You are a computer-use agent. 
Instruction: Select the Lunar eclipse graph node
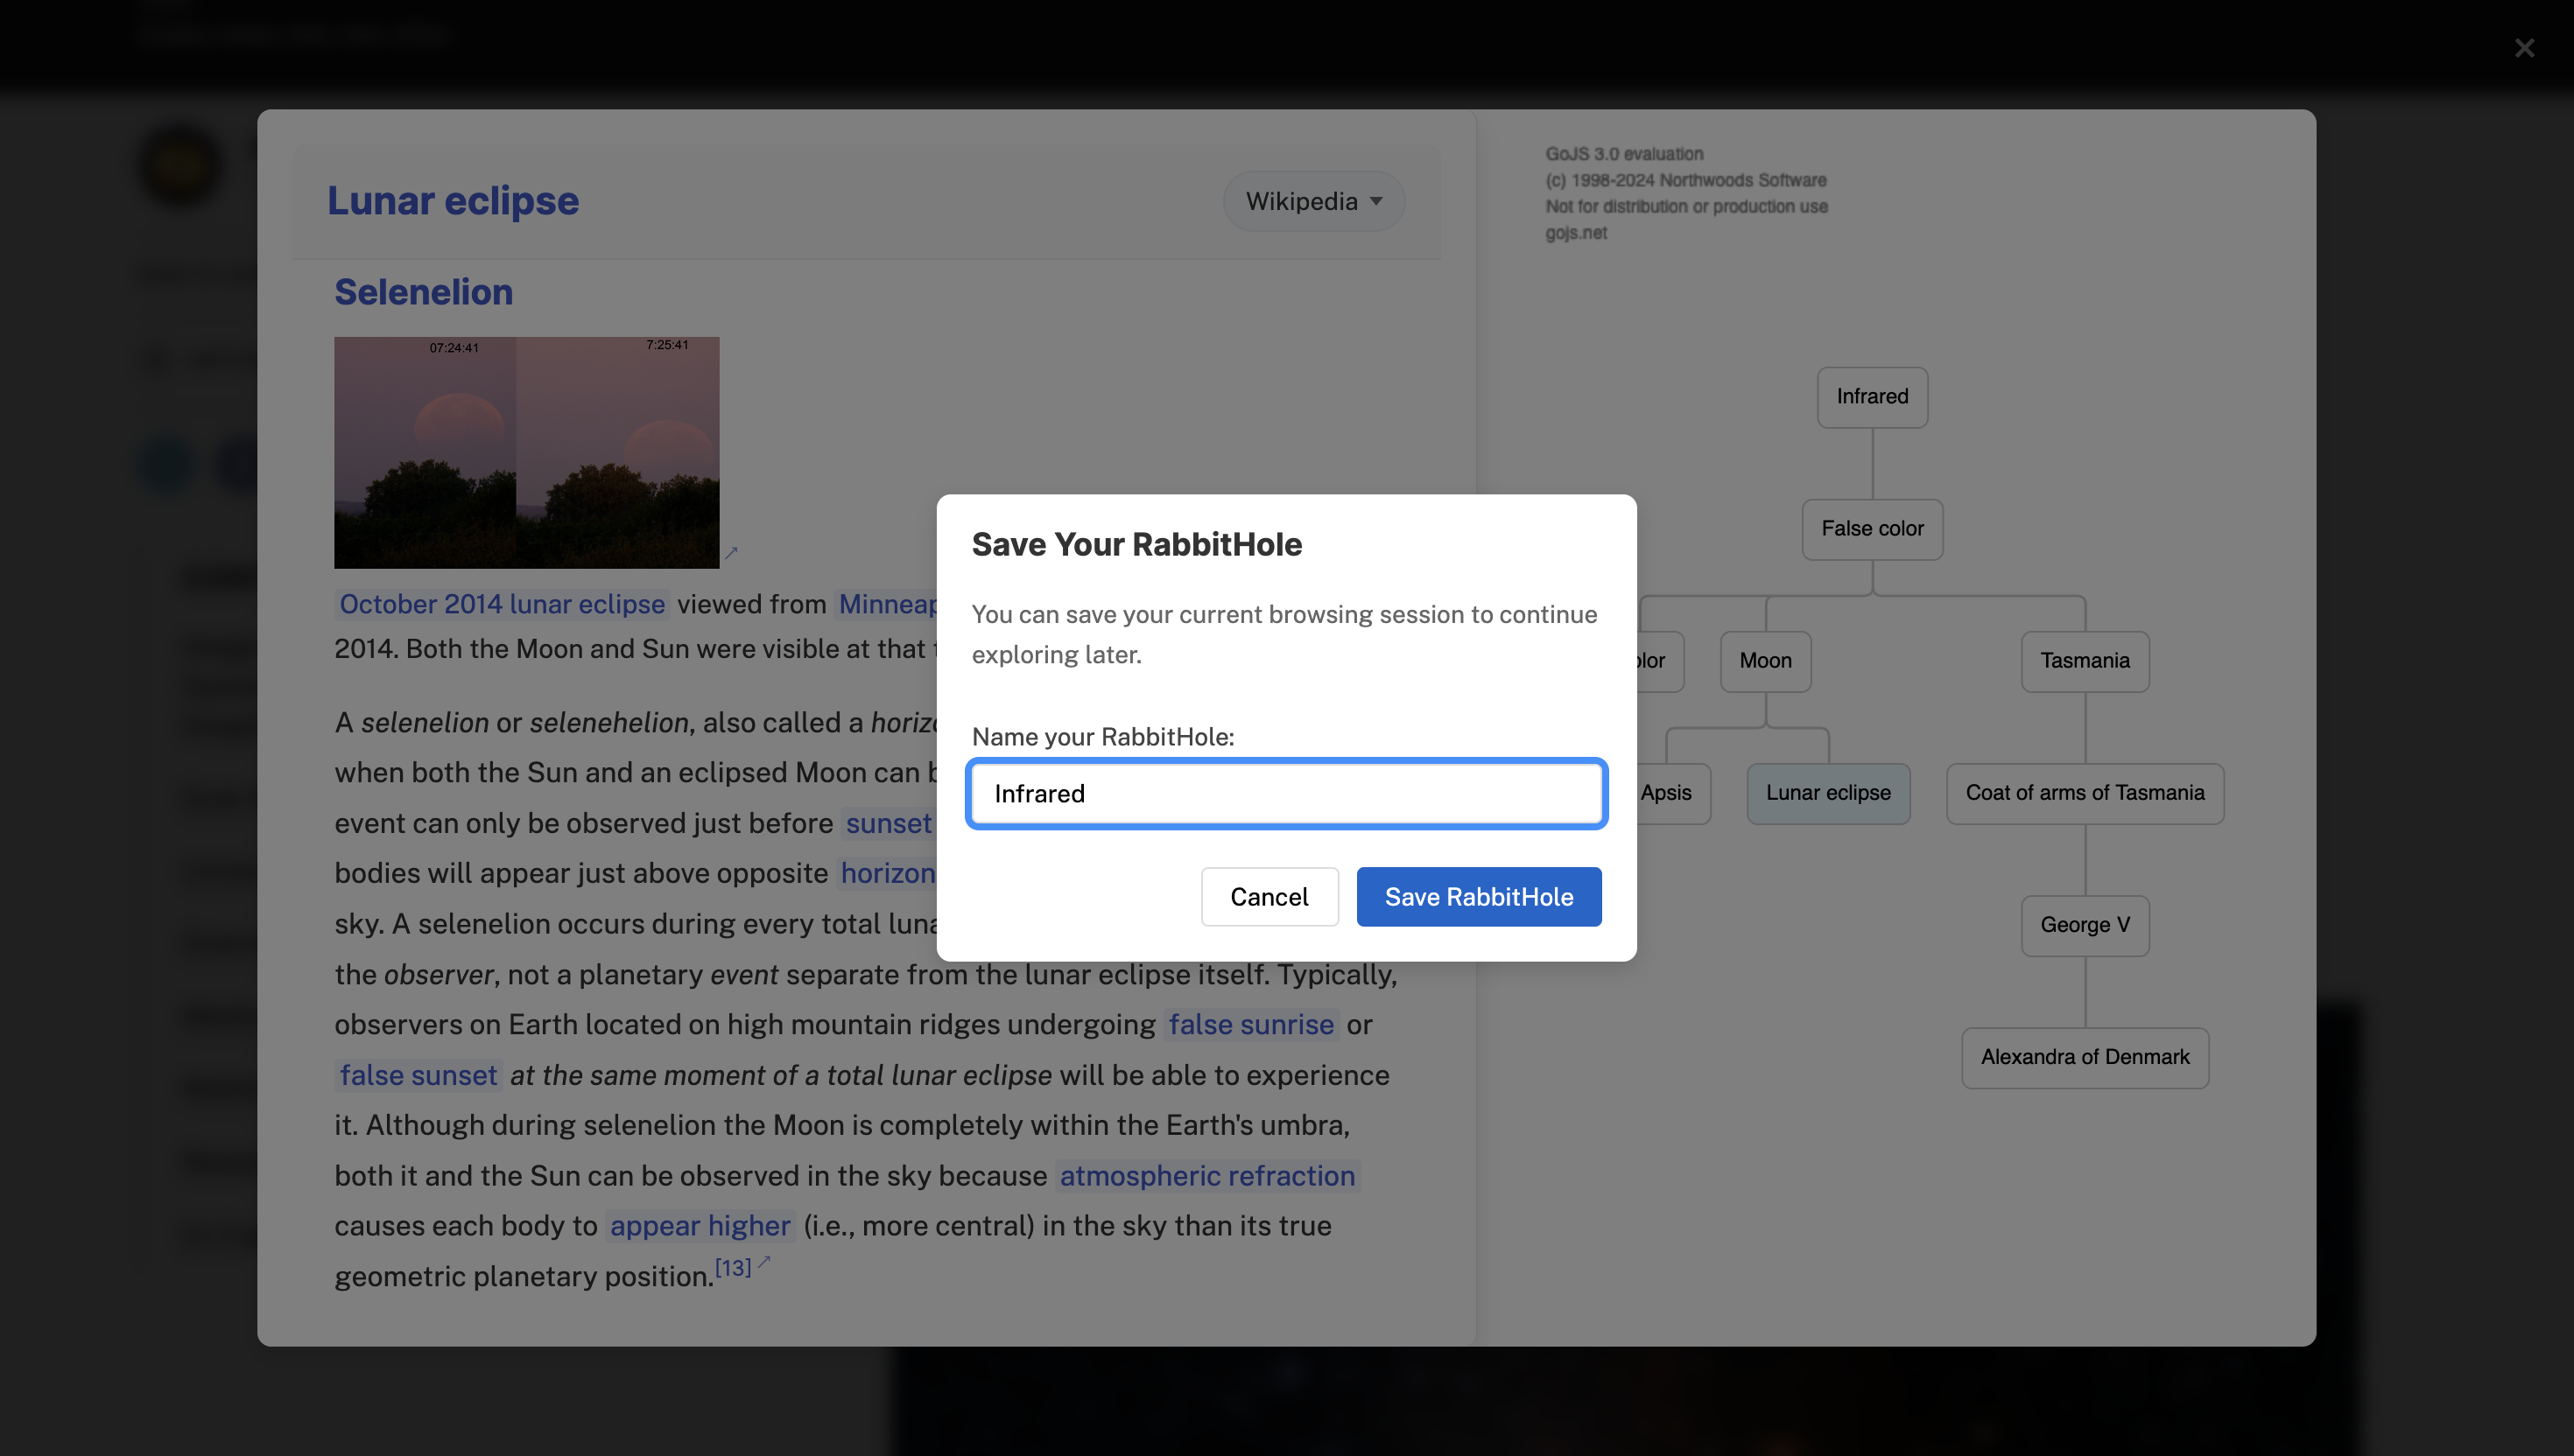tap(1826, 793)
